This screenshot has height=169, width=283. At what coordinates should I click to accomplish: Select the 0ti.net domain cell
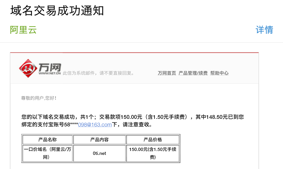coord(100,153)
